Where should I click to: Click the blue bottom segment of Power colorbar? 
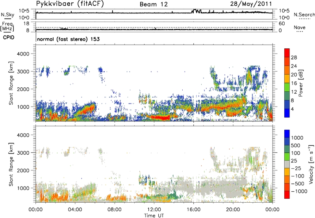(287, 113)
